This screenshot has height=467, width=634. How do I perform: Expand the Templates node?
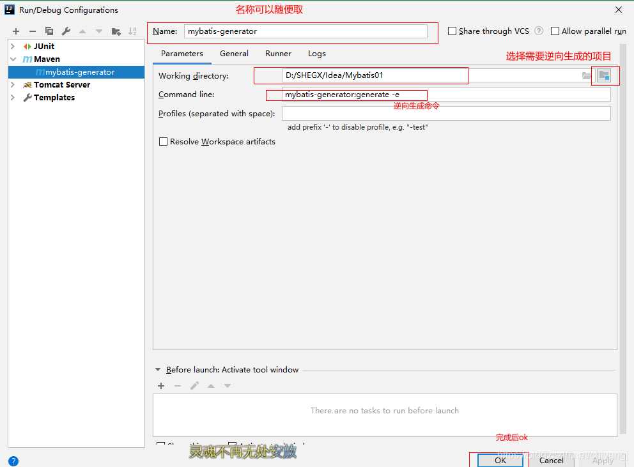point(13,98)
